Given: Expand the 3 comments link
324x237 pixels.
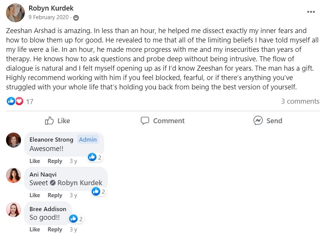Looking at the screenshot, I should click(x=300, y=101).
